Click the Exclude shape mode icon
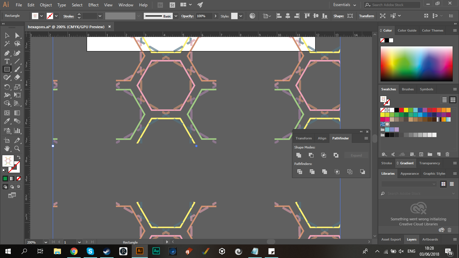 tap(336, 155)
